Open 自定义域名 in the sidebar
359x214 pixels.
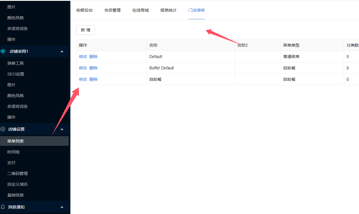18,184
